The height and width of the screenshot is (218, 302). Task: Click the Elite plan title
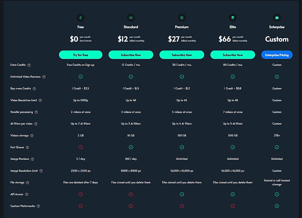[233, 27]
